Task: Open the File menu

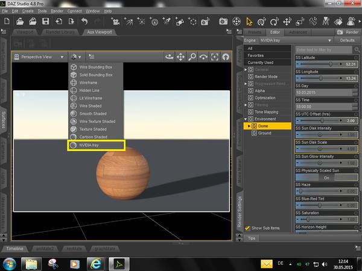Action: [5, 11]
